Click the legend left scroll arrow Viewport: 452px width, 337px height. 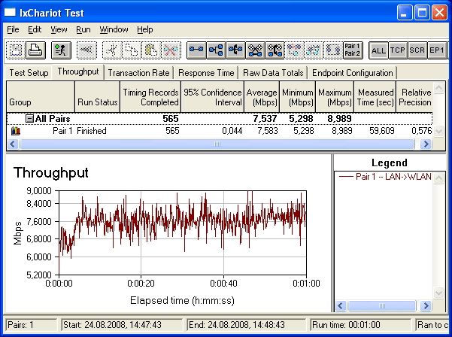(341, 305)
